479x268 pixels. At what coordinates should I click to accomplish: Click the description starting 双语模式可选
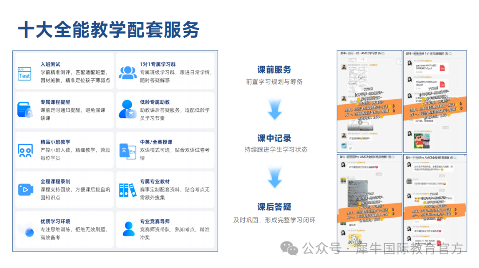point(175,154)
